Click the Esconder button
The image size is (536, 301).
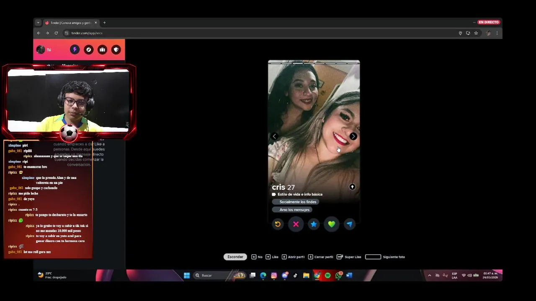tap(235, 257)
